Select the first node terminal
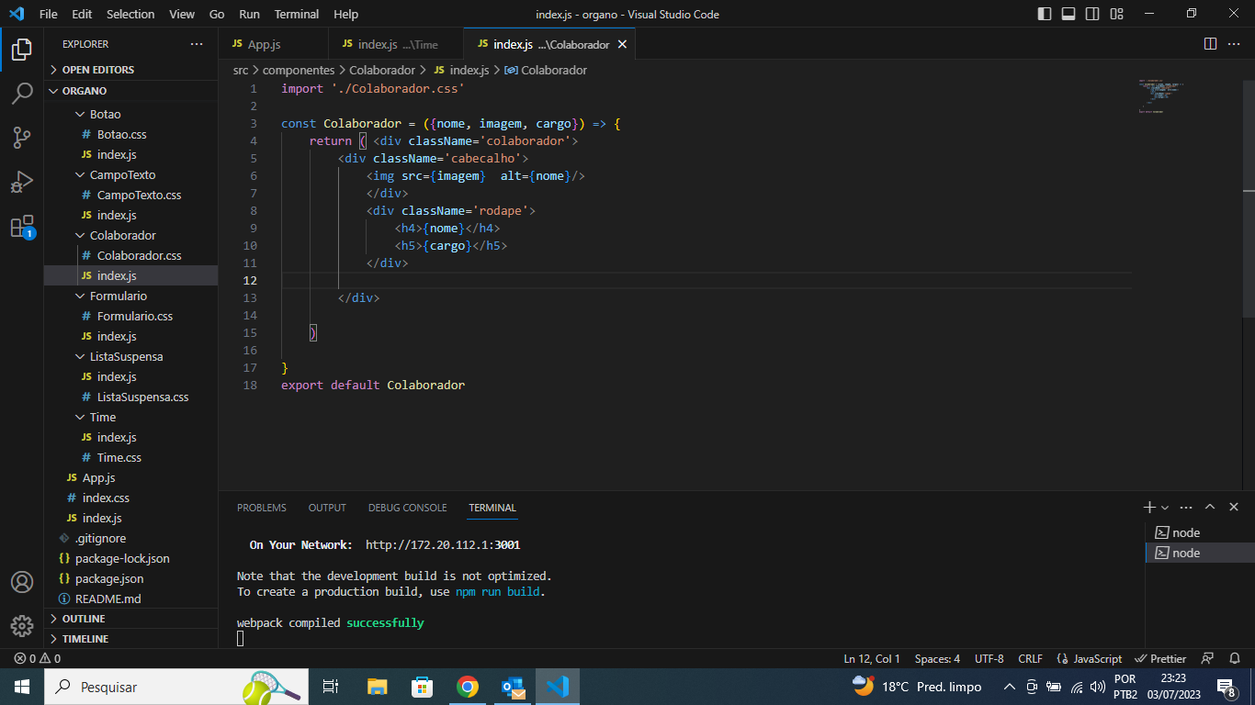Image resolution: width=1255 pixels, height=705 pixels. pyautogui.click(x=1200, y=532)
